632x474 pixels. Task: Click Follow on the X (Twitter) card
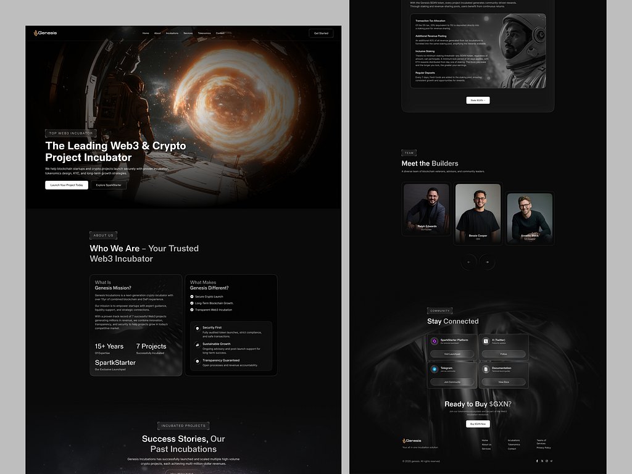pyautogui.click(x=504, y=354)
